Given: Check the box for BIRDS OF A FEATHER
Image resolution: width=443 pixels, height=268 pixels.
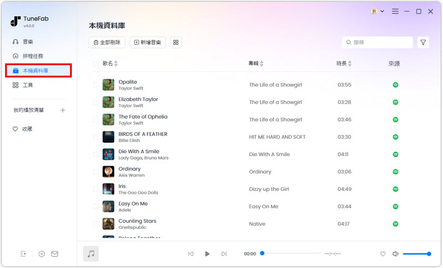Looking at the screenshot, I should (96, 137).
